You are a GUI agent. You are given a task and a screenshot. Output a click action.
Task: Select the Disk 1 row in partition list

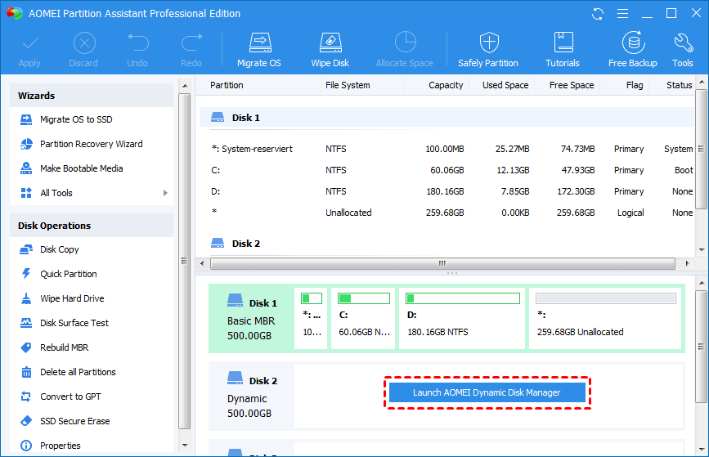pos(446,118)
